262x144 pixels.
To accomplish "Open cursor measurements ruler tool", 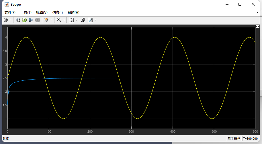I will coord(90,20).
